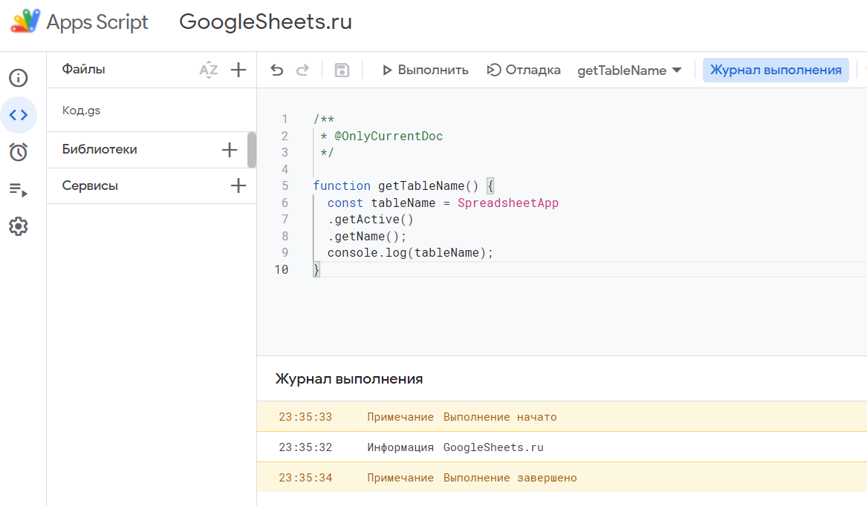This screenshot has height=506, width=867.
Task: Open the getTableName function dropdown
Action: (629, 70)
